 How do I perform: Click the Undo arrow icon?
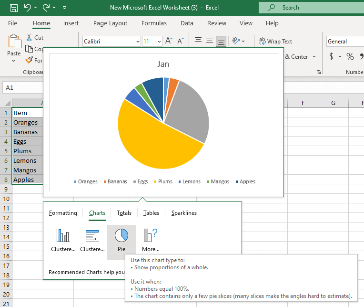pos(27,8)
